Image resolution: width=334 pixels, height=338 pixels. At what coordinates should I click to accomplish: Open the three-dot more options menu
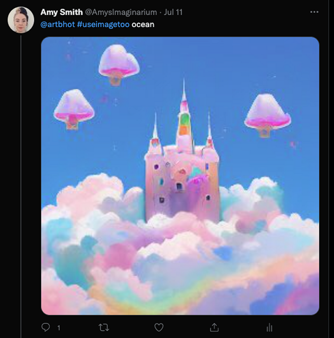[314, 12]
